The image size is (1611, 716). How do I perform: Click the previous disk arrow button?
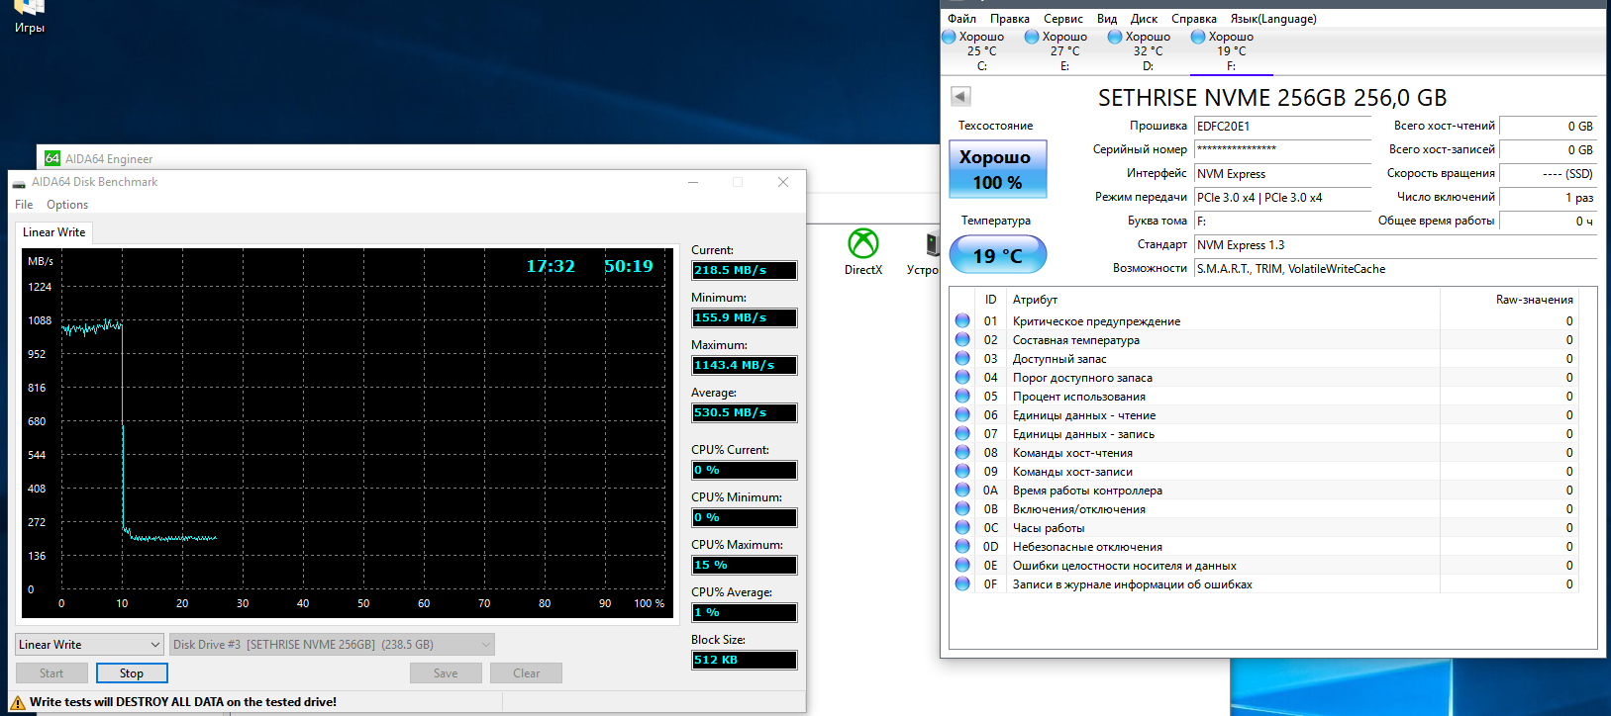coord(960,96)
